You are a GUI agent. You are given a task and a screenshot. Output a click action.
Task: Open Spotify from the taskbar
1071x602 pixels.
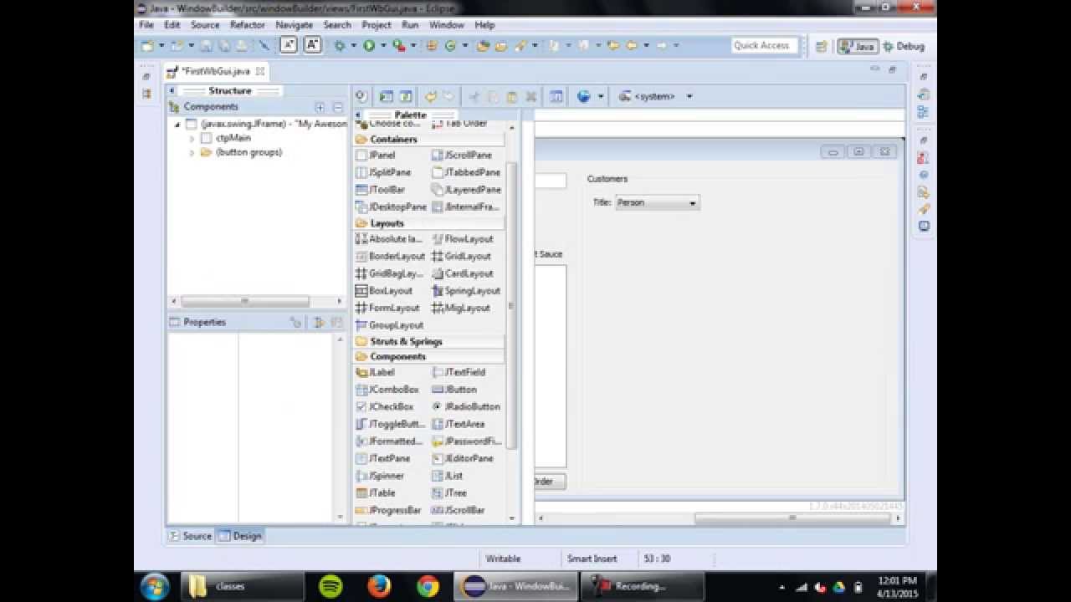click(331, 586)
